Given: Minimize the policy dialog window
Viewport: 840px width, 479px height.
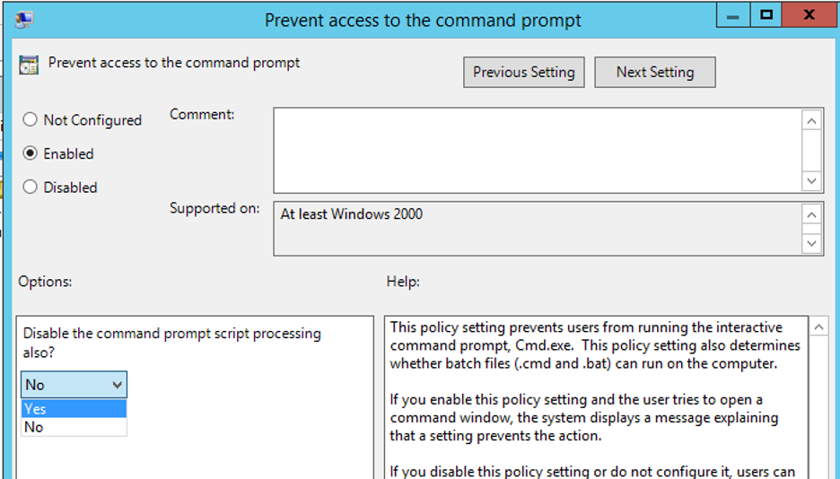Looking at the screenshot, I should pyautogui.click(x=733, y=15).
